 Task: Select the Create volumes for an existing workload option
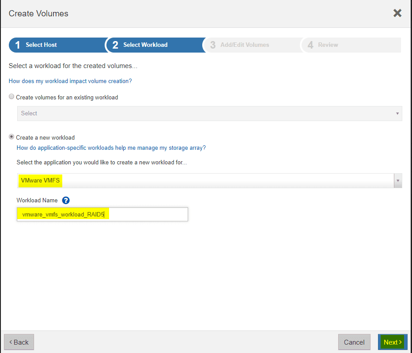pyautogui.click(x=11, y=96)
